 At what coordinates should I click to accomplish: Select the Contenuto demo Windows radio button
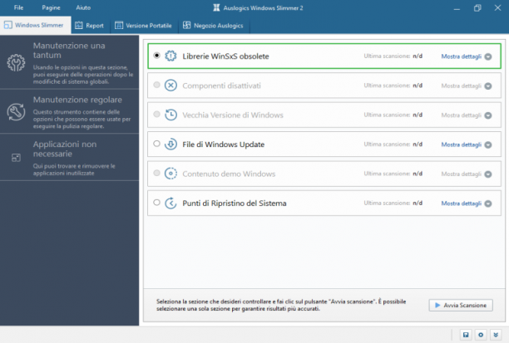click(157, 173)
